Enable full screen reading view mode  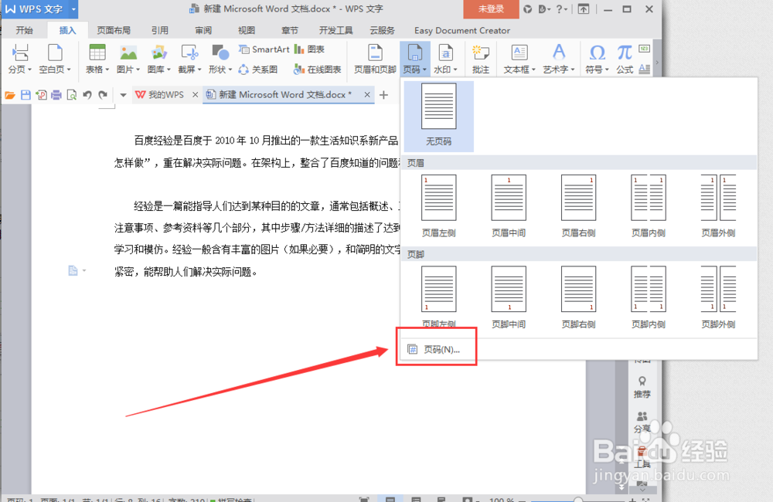(x=363, y=498)
